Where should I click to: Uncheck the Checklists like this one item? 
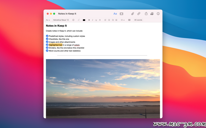coord(47,39)
